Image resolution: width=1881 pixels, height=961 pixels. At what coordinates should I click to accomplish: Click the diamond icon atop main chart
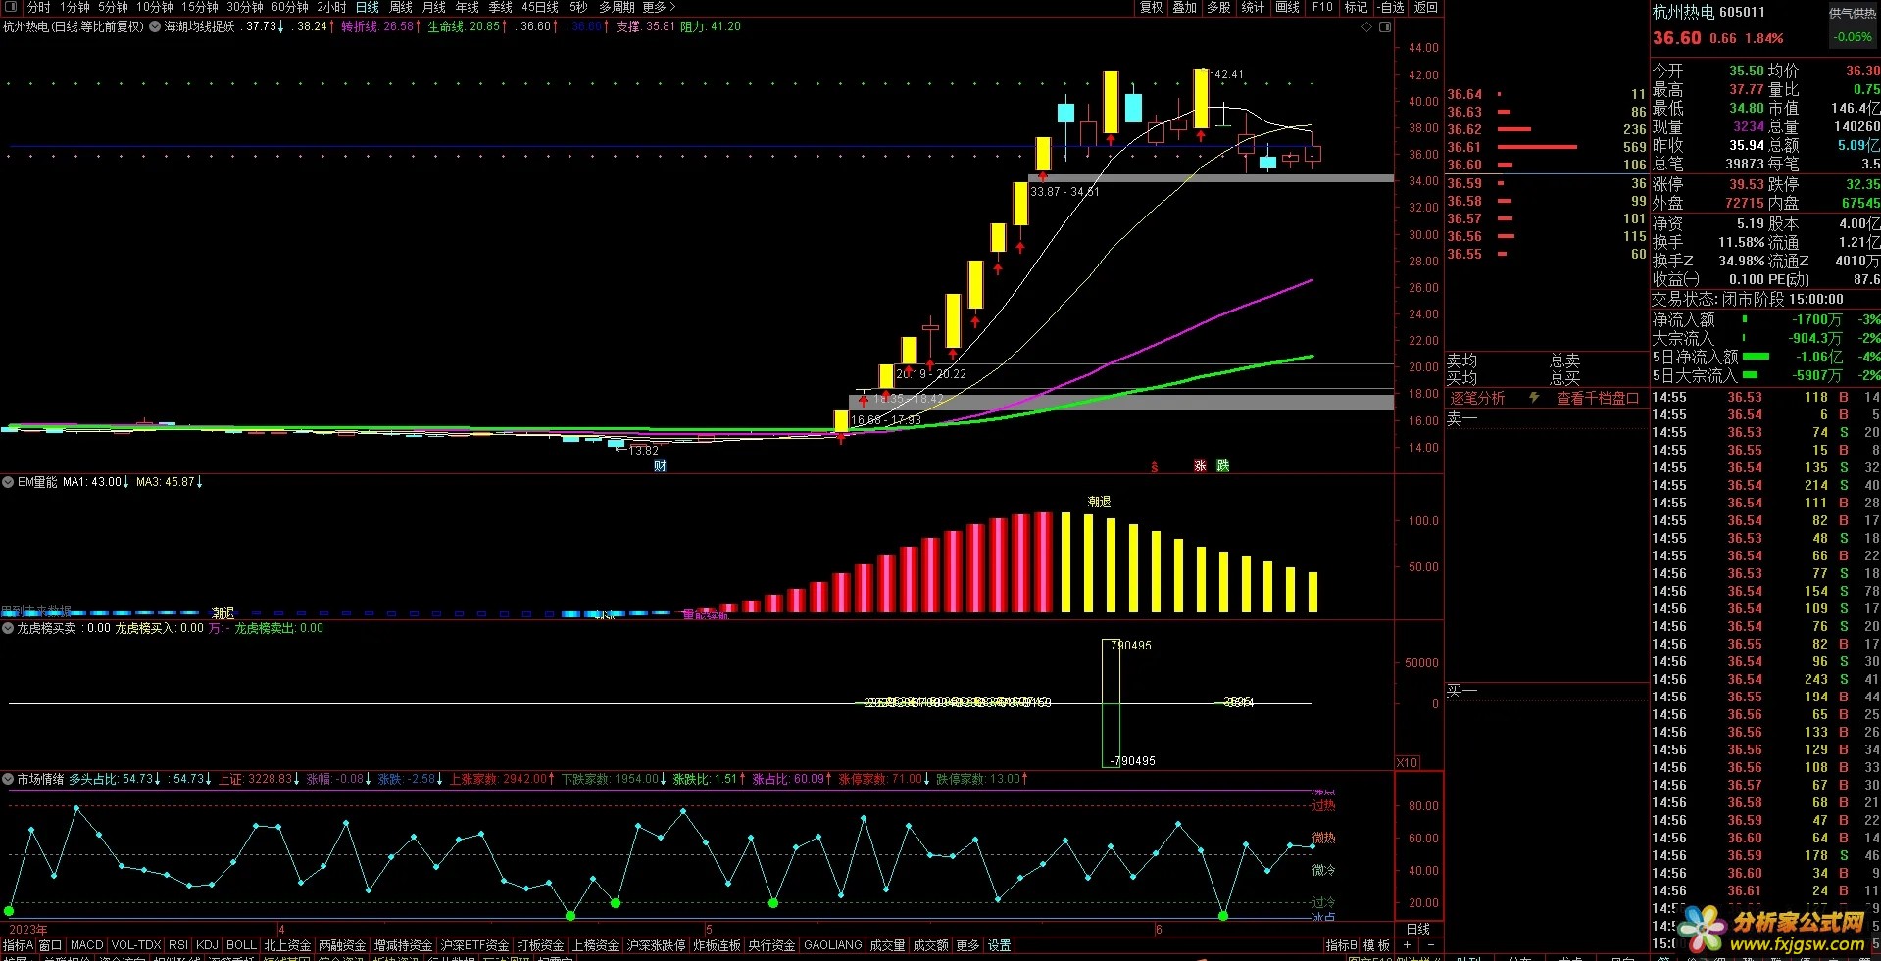click(x=1367, y=26)
